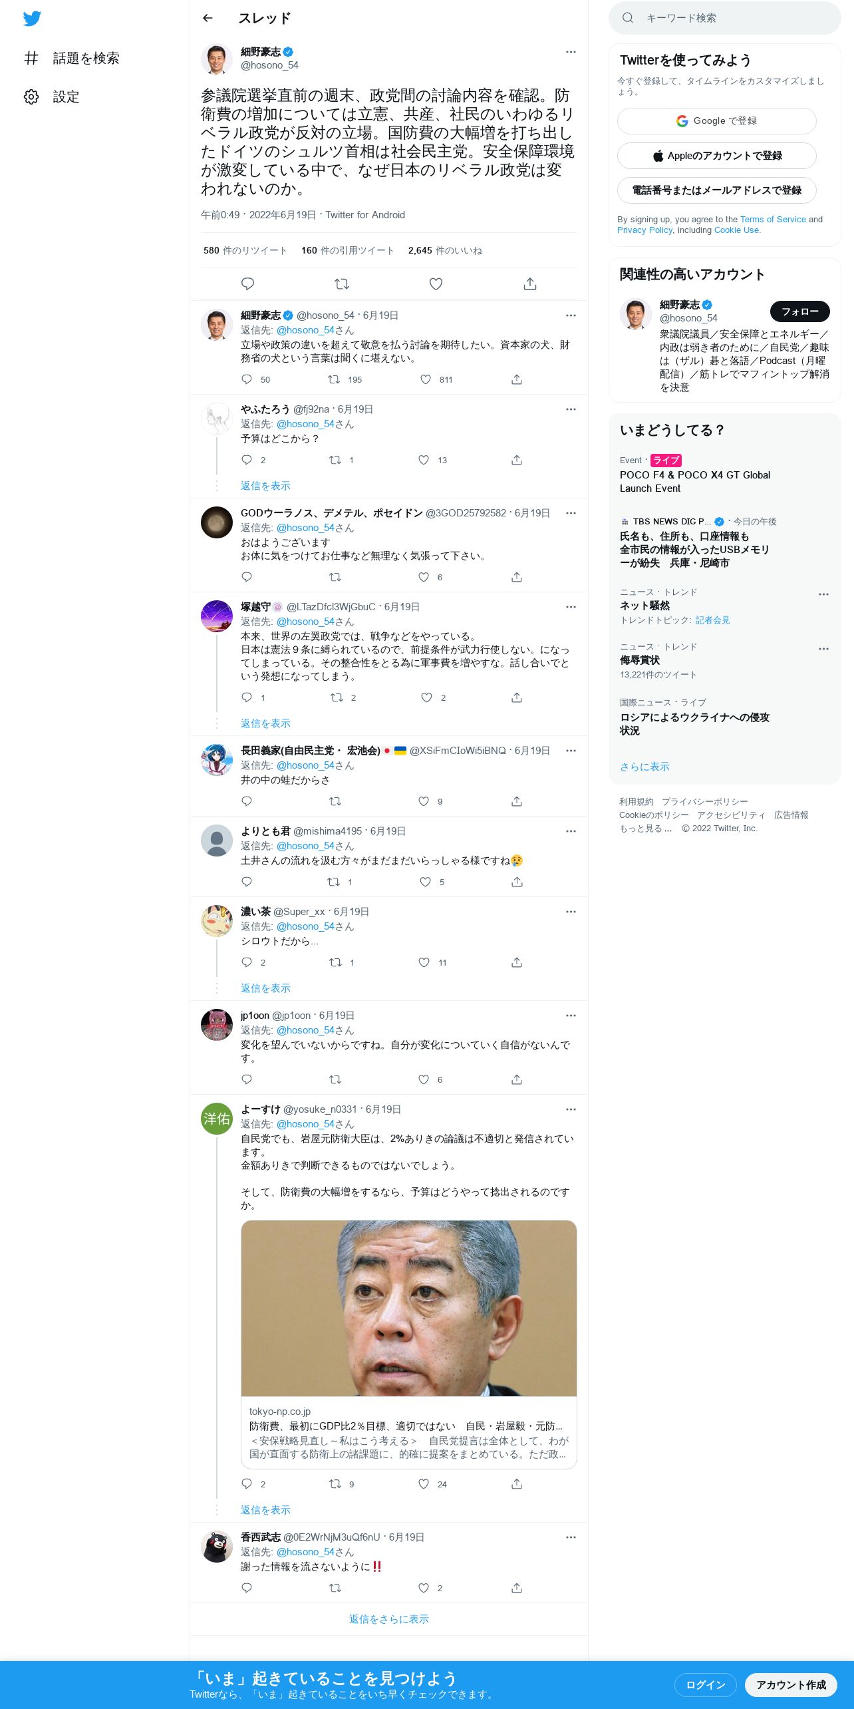Click the Twitter bird logo

click(x=32, y=19)
